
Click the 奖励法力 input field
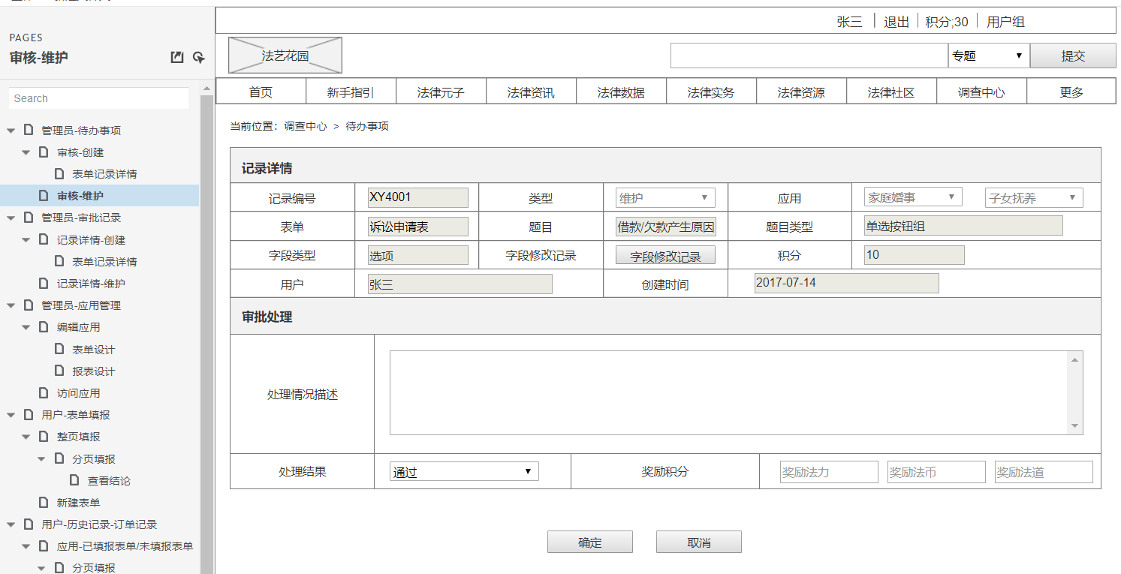pyautogui.click(x=829, y=472)
